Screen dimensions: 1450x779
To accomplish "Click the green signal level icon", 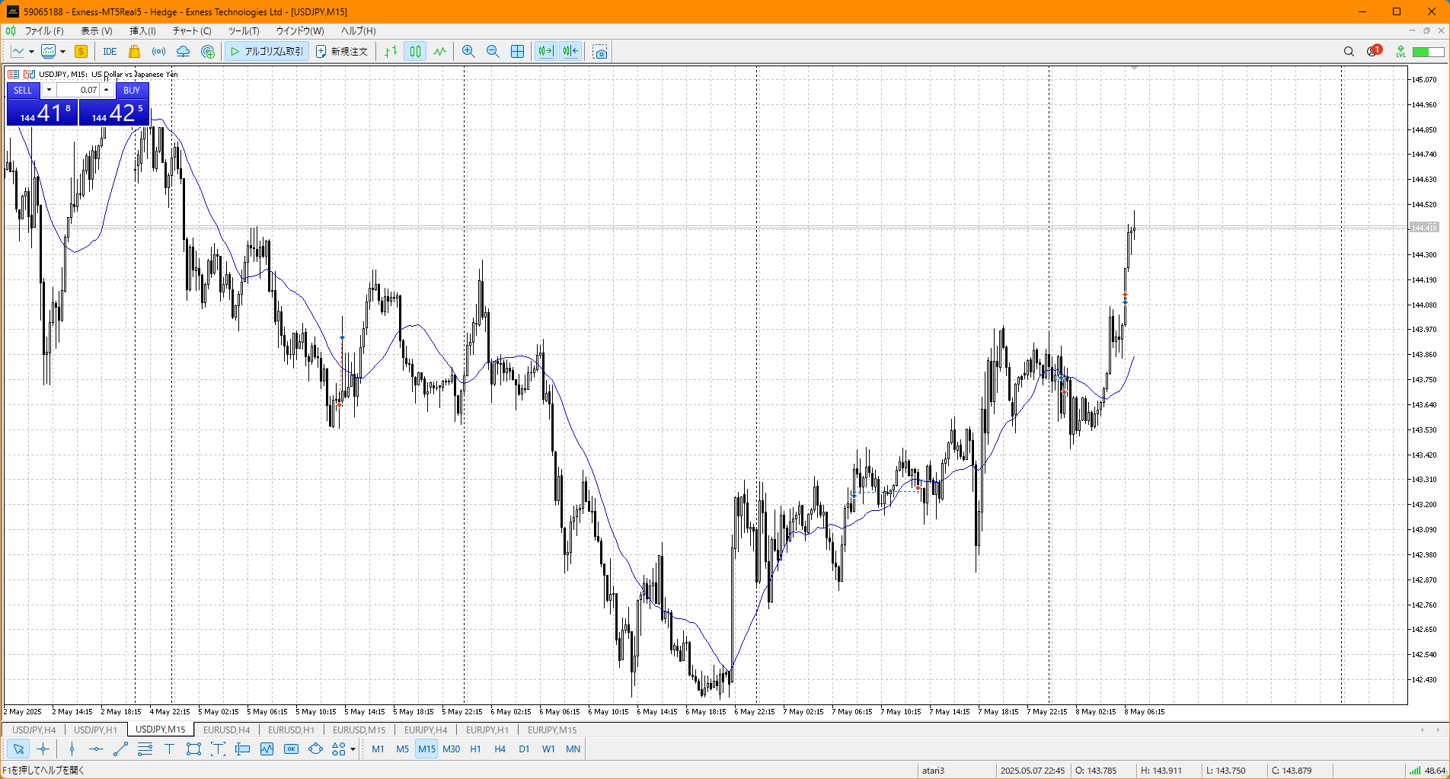I will point(1400,52).
